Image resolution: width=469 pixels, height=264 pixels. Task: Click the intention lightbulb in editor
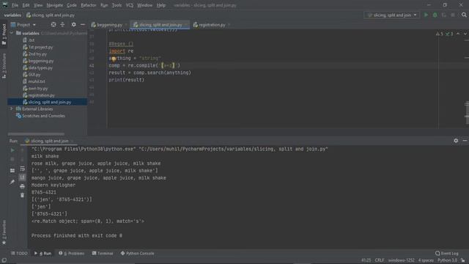tap(114, 59)
